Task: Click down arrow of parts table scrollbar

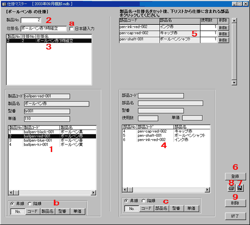Action: tap(234, 83)
